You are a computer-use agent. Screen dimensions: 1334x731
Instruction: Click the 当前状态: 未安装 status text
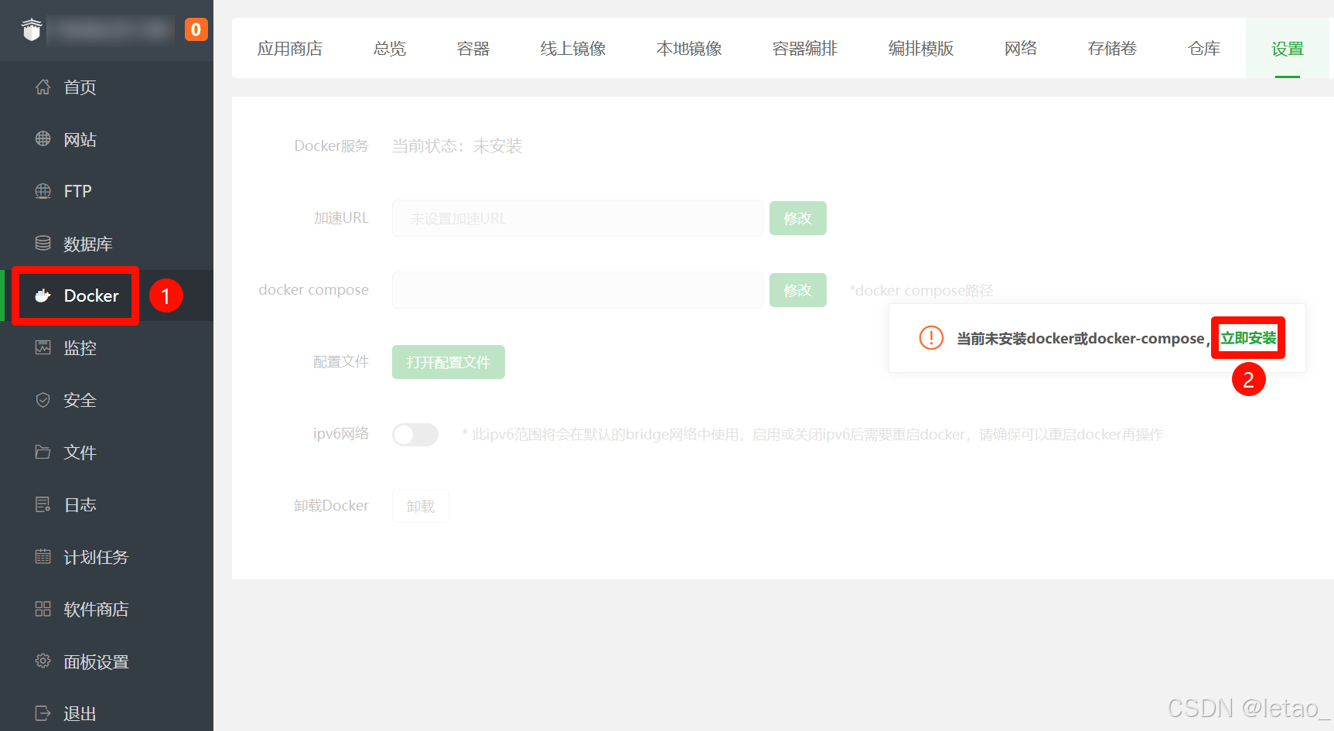pos(457,146)
